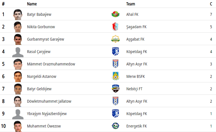Open Muhammet Öwezow's player photo
Screen dimensions: 216x132
pyautogui.click(x=18, y=126)
